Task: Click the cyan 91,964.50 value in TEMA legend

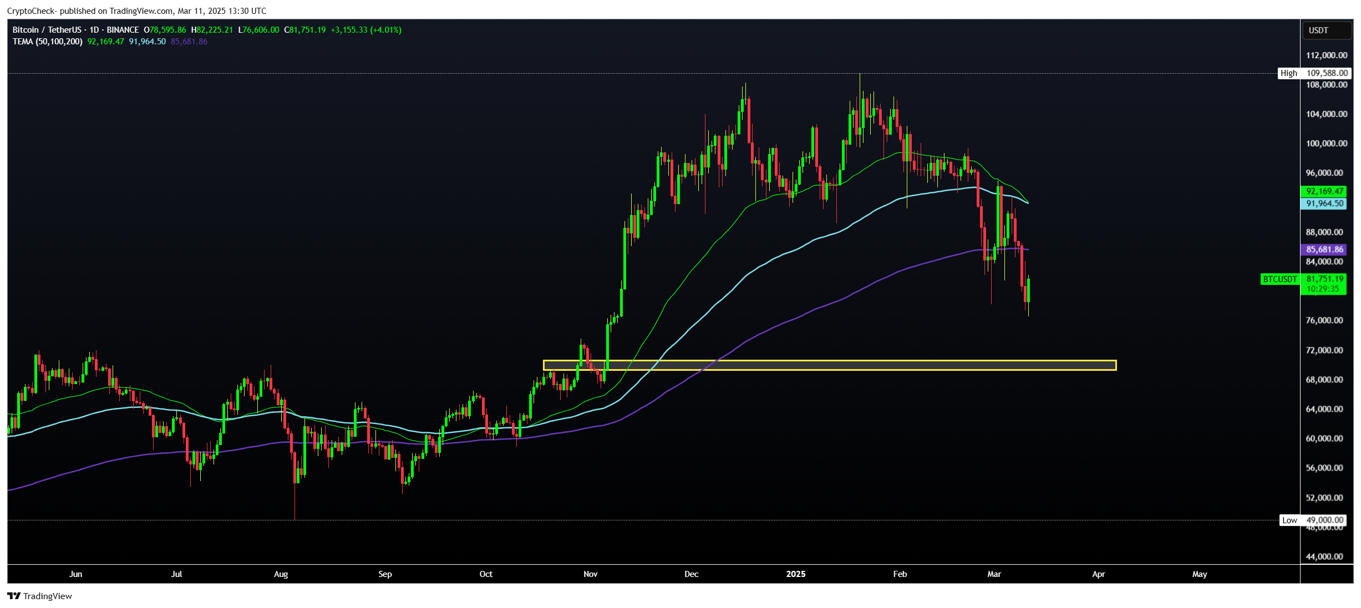Action: click(148, 42)
